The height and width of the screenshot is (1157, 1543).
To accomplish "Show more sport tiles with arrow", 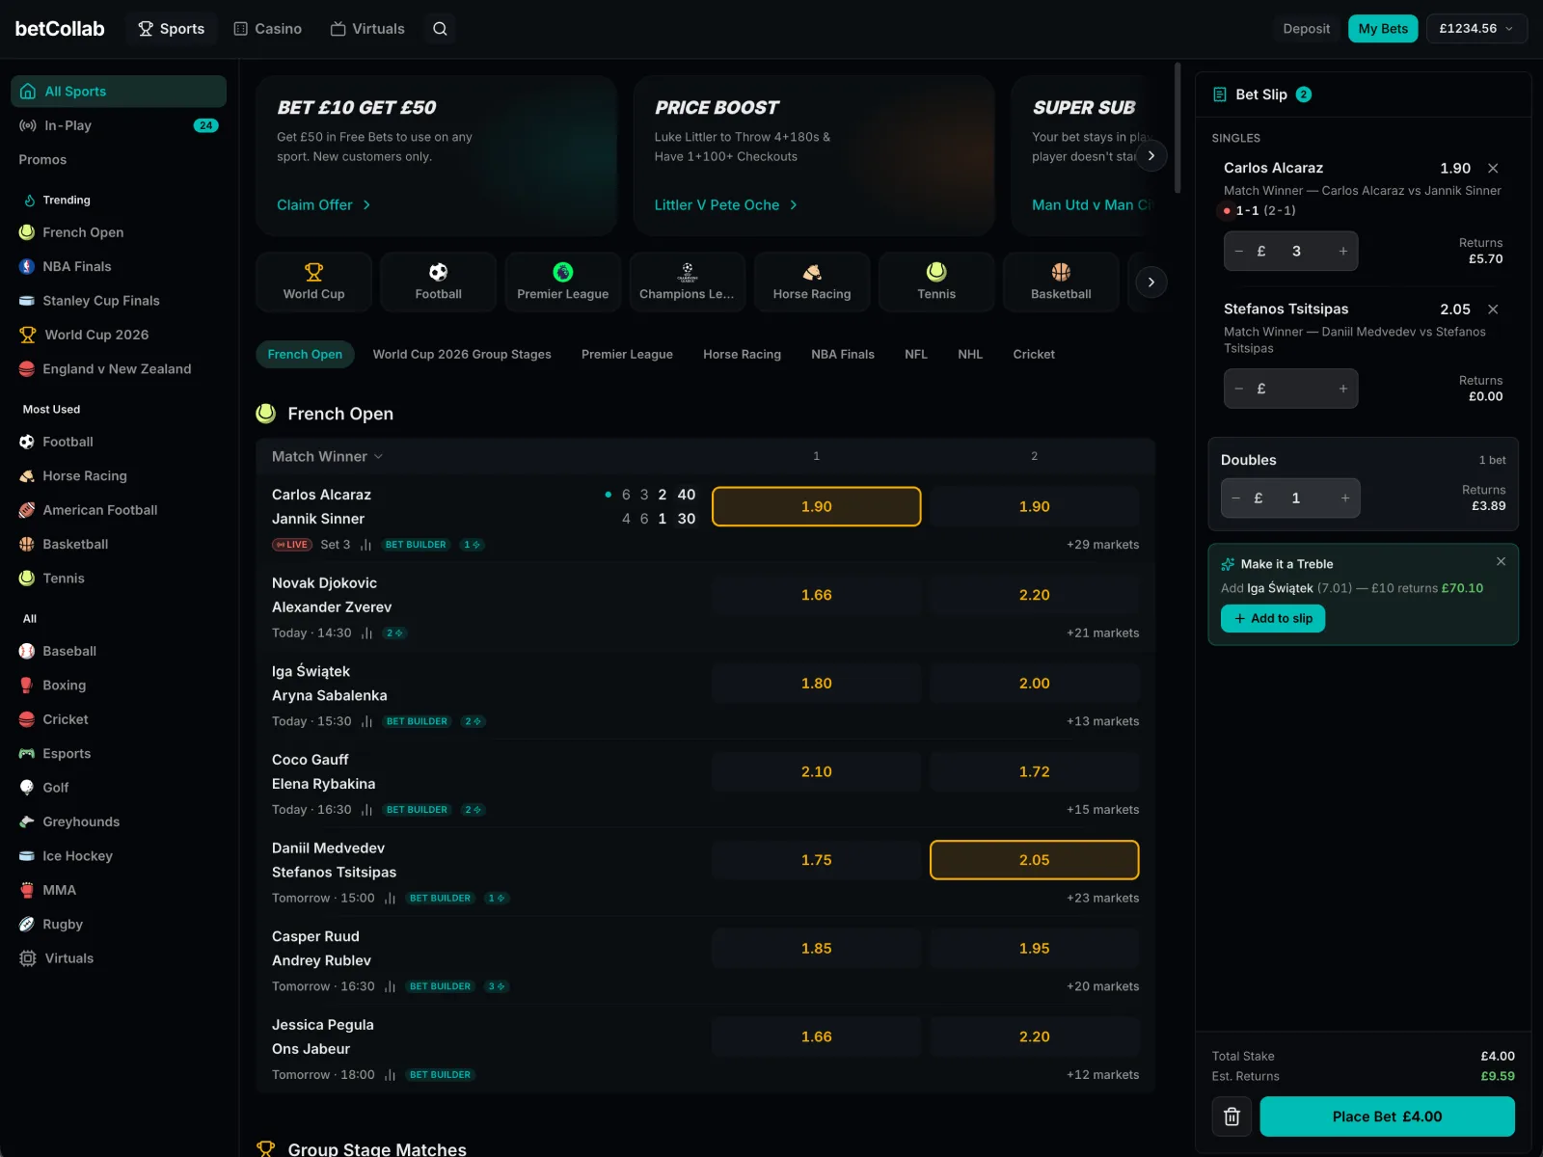I will (x=1150, y=282).
